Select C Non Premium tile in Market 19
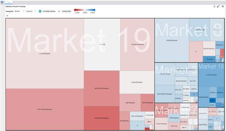This screenshot has height=131, width=226. pyautogui.click(x=45, y=53)
